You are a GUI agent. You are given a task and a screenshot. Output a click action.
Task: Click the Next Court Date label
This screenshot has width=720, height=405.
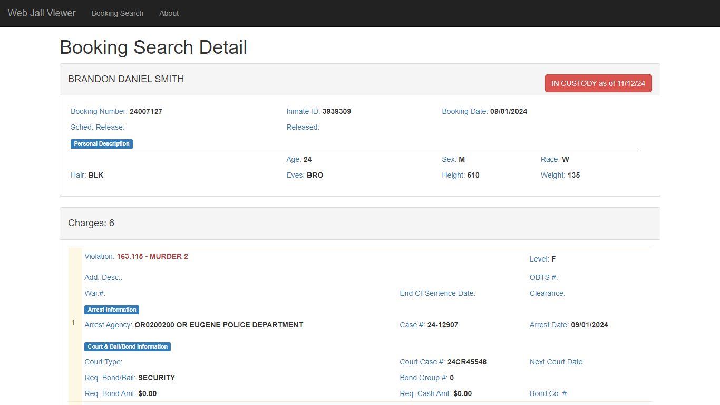coord(556,362)
